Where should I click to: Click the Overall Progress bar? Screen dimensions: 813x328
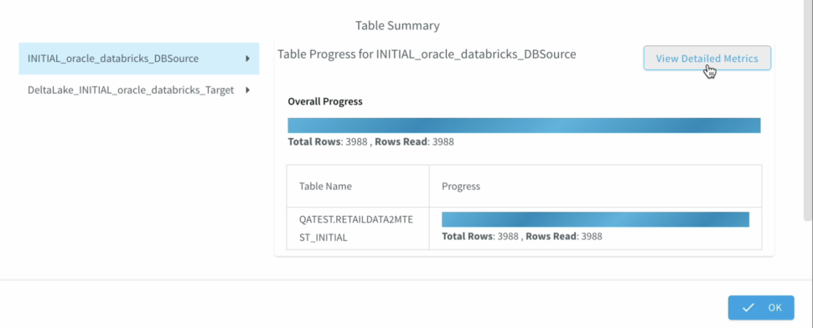coord(524,126)
